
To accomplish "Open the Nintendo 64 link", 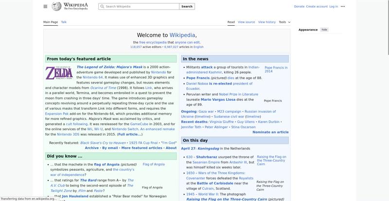I will (93, 77).
